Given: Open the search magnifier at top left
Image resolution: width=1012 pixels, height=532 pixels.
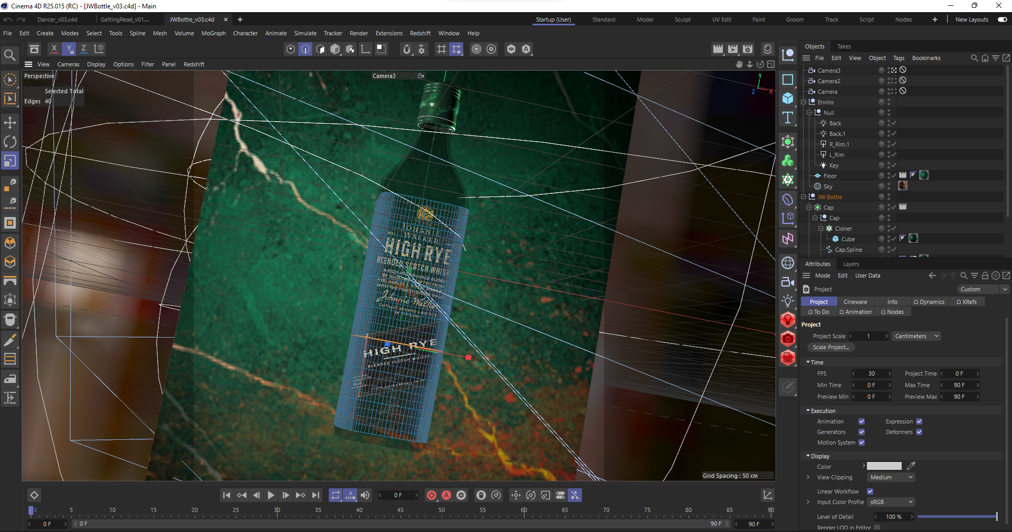Looking at the screenshot, I should tap(9, 55).
